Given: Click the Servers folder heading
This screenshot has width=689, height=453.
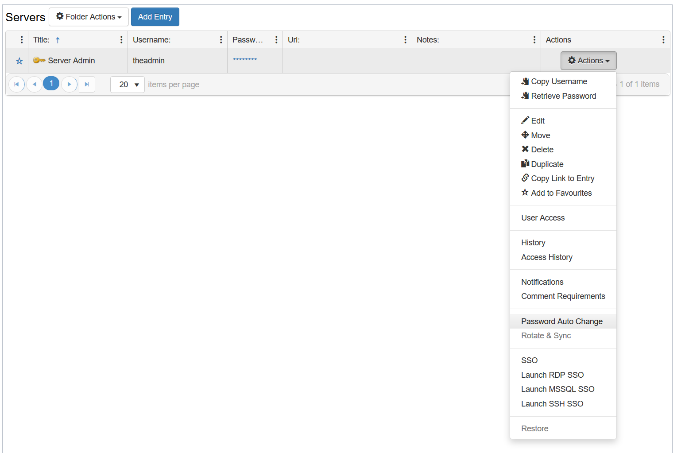Looking at the screenshot, I should pos(25,17).
